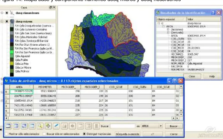Select the Qda.Molinos legend entry
This screenshot has width=223, height=139.
pyautogui.click(x=22, y=71)
